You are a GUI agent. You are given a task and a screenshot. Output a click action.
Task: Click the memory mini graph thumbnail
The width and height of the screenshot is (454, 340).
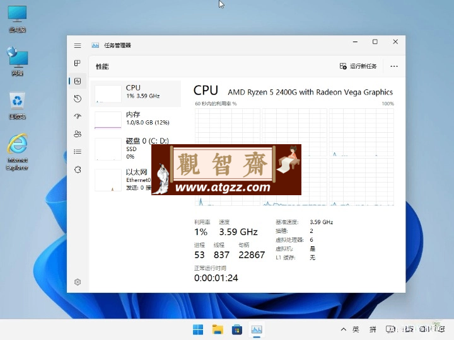point(108,120)
